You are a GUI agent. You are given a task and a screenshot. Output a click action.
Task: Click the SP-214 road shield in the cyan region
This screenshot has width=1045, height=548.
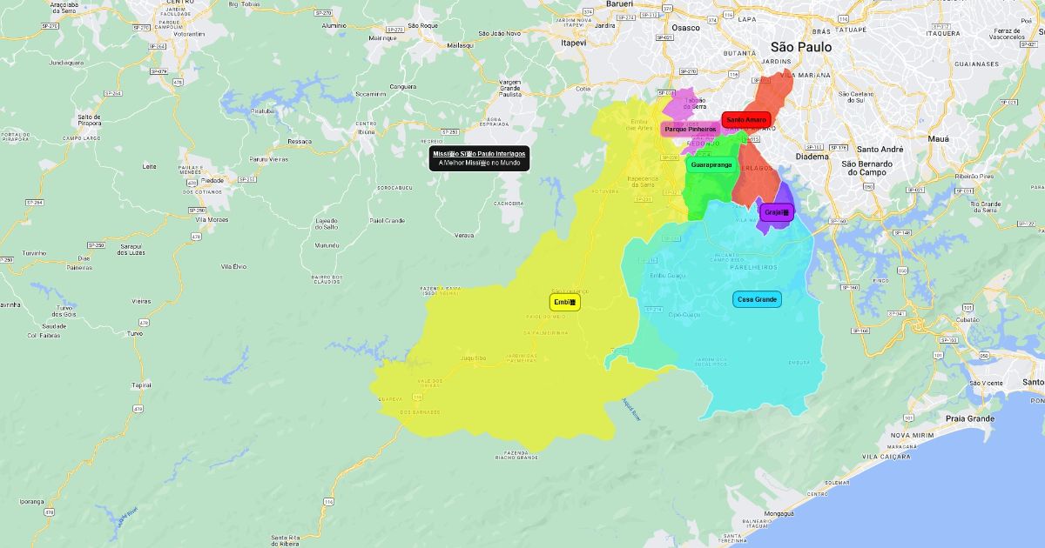click(653, 309)
